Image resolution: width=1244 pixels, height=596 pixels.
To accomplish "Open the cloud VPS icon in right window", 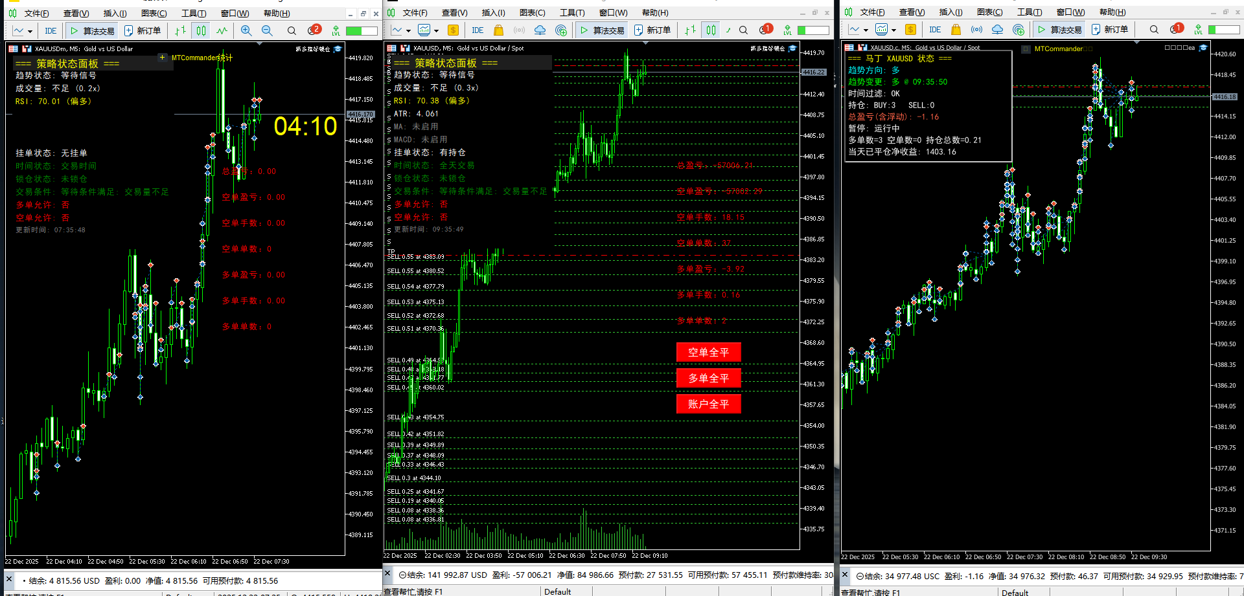I will click(998, 30).
